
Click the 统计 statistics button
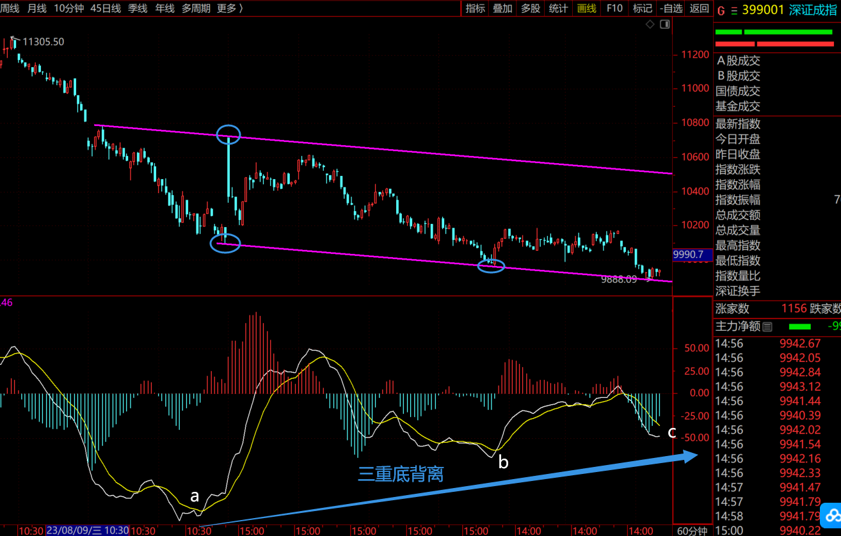[x=558, y=8]
